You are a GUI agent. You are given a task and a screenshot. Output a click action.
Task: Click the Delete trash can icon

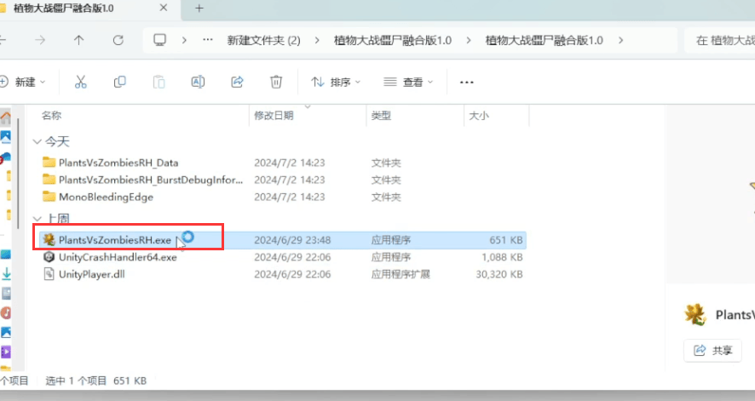click(x=276, y=83)
